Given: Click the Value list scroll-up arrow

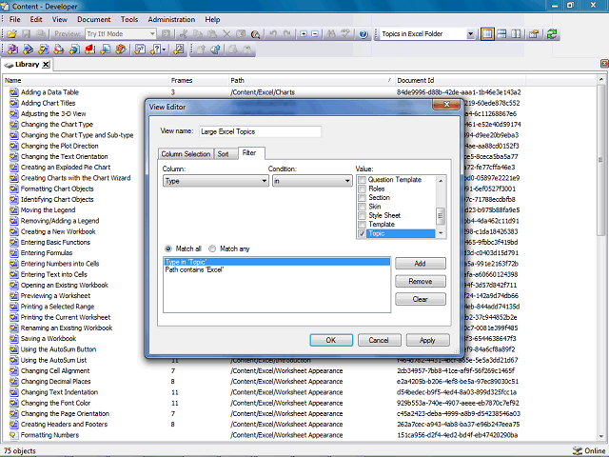Looking at the screenshot, I should [x=441, y=180].
